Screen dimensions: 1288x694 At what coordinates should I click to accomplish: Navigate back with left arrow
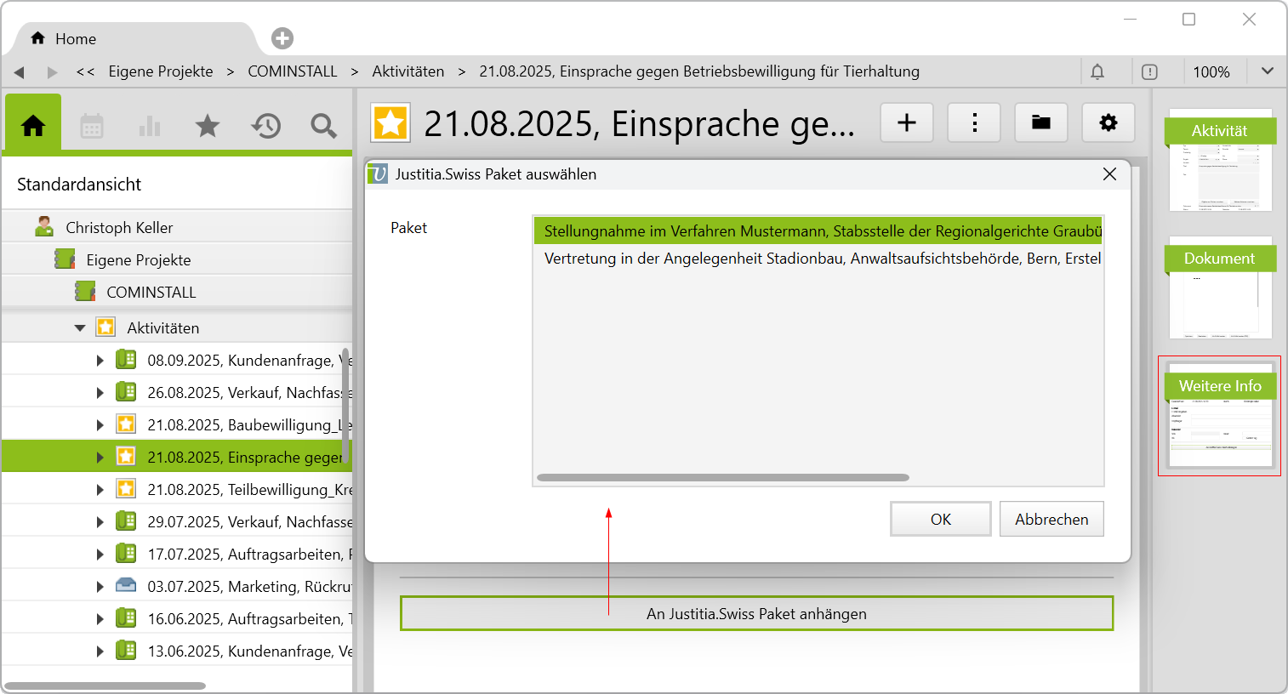click(19, 72)
